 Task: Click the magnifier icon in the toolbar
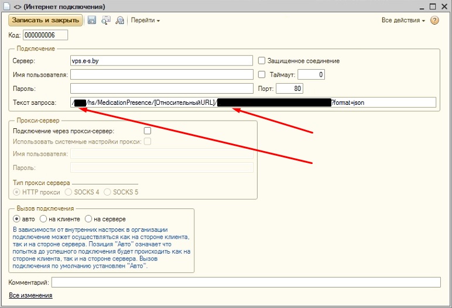point(119,20)
